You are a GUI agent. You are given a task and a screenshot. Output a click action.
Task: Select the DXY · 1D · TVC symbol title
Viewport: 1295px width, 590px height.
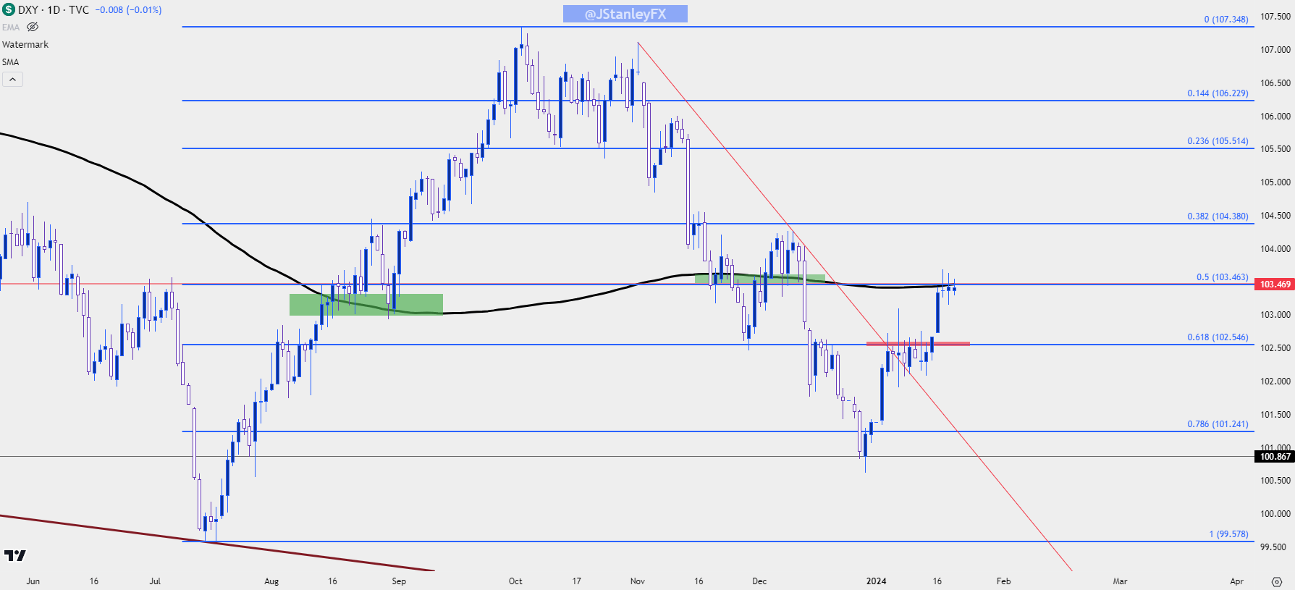[x=54, y=10]
